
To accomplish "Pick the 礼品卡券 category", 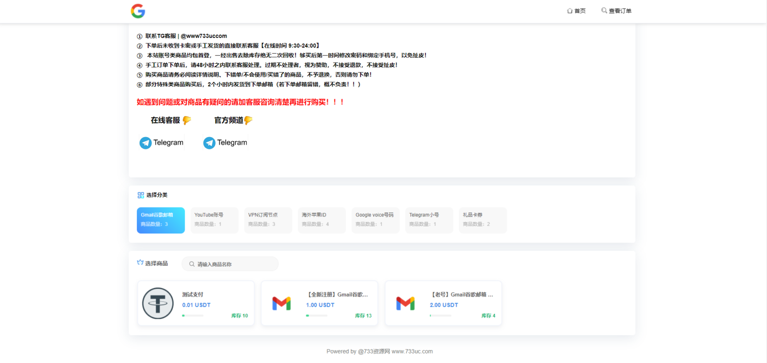I will pos(483,220).
